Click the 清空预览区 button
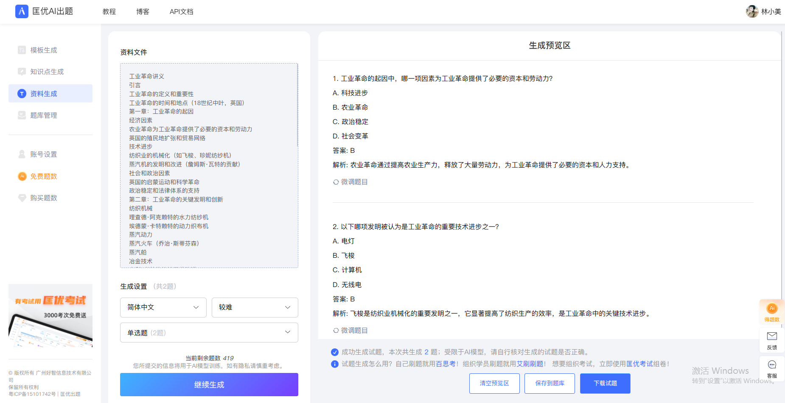785x403 pixels. click(x=494, y=384)
